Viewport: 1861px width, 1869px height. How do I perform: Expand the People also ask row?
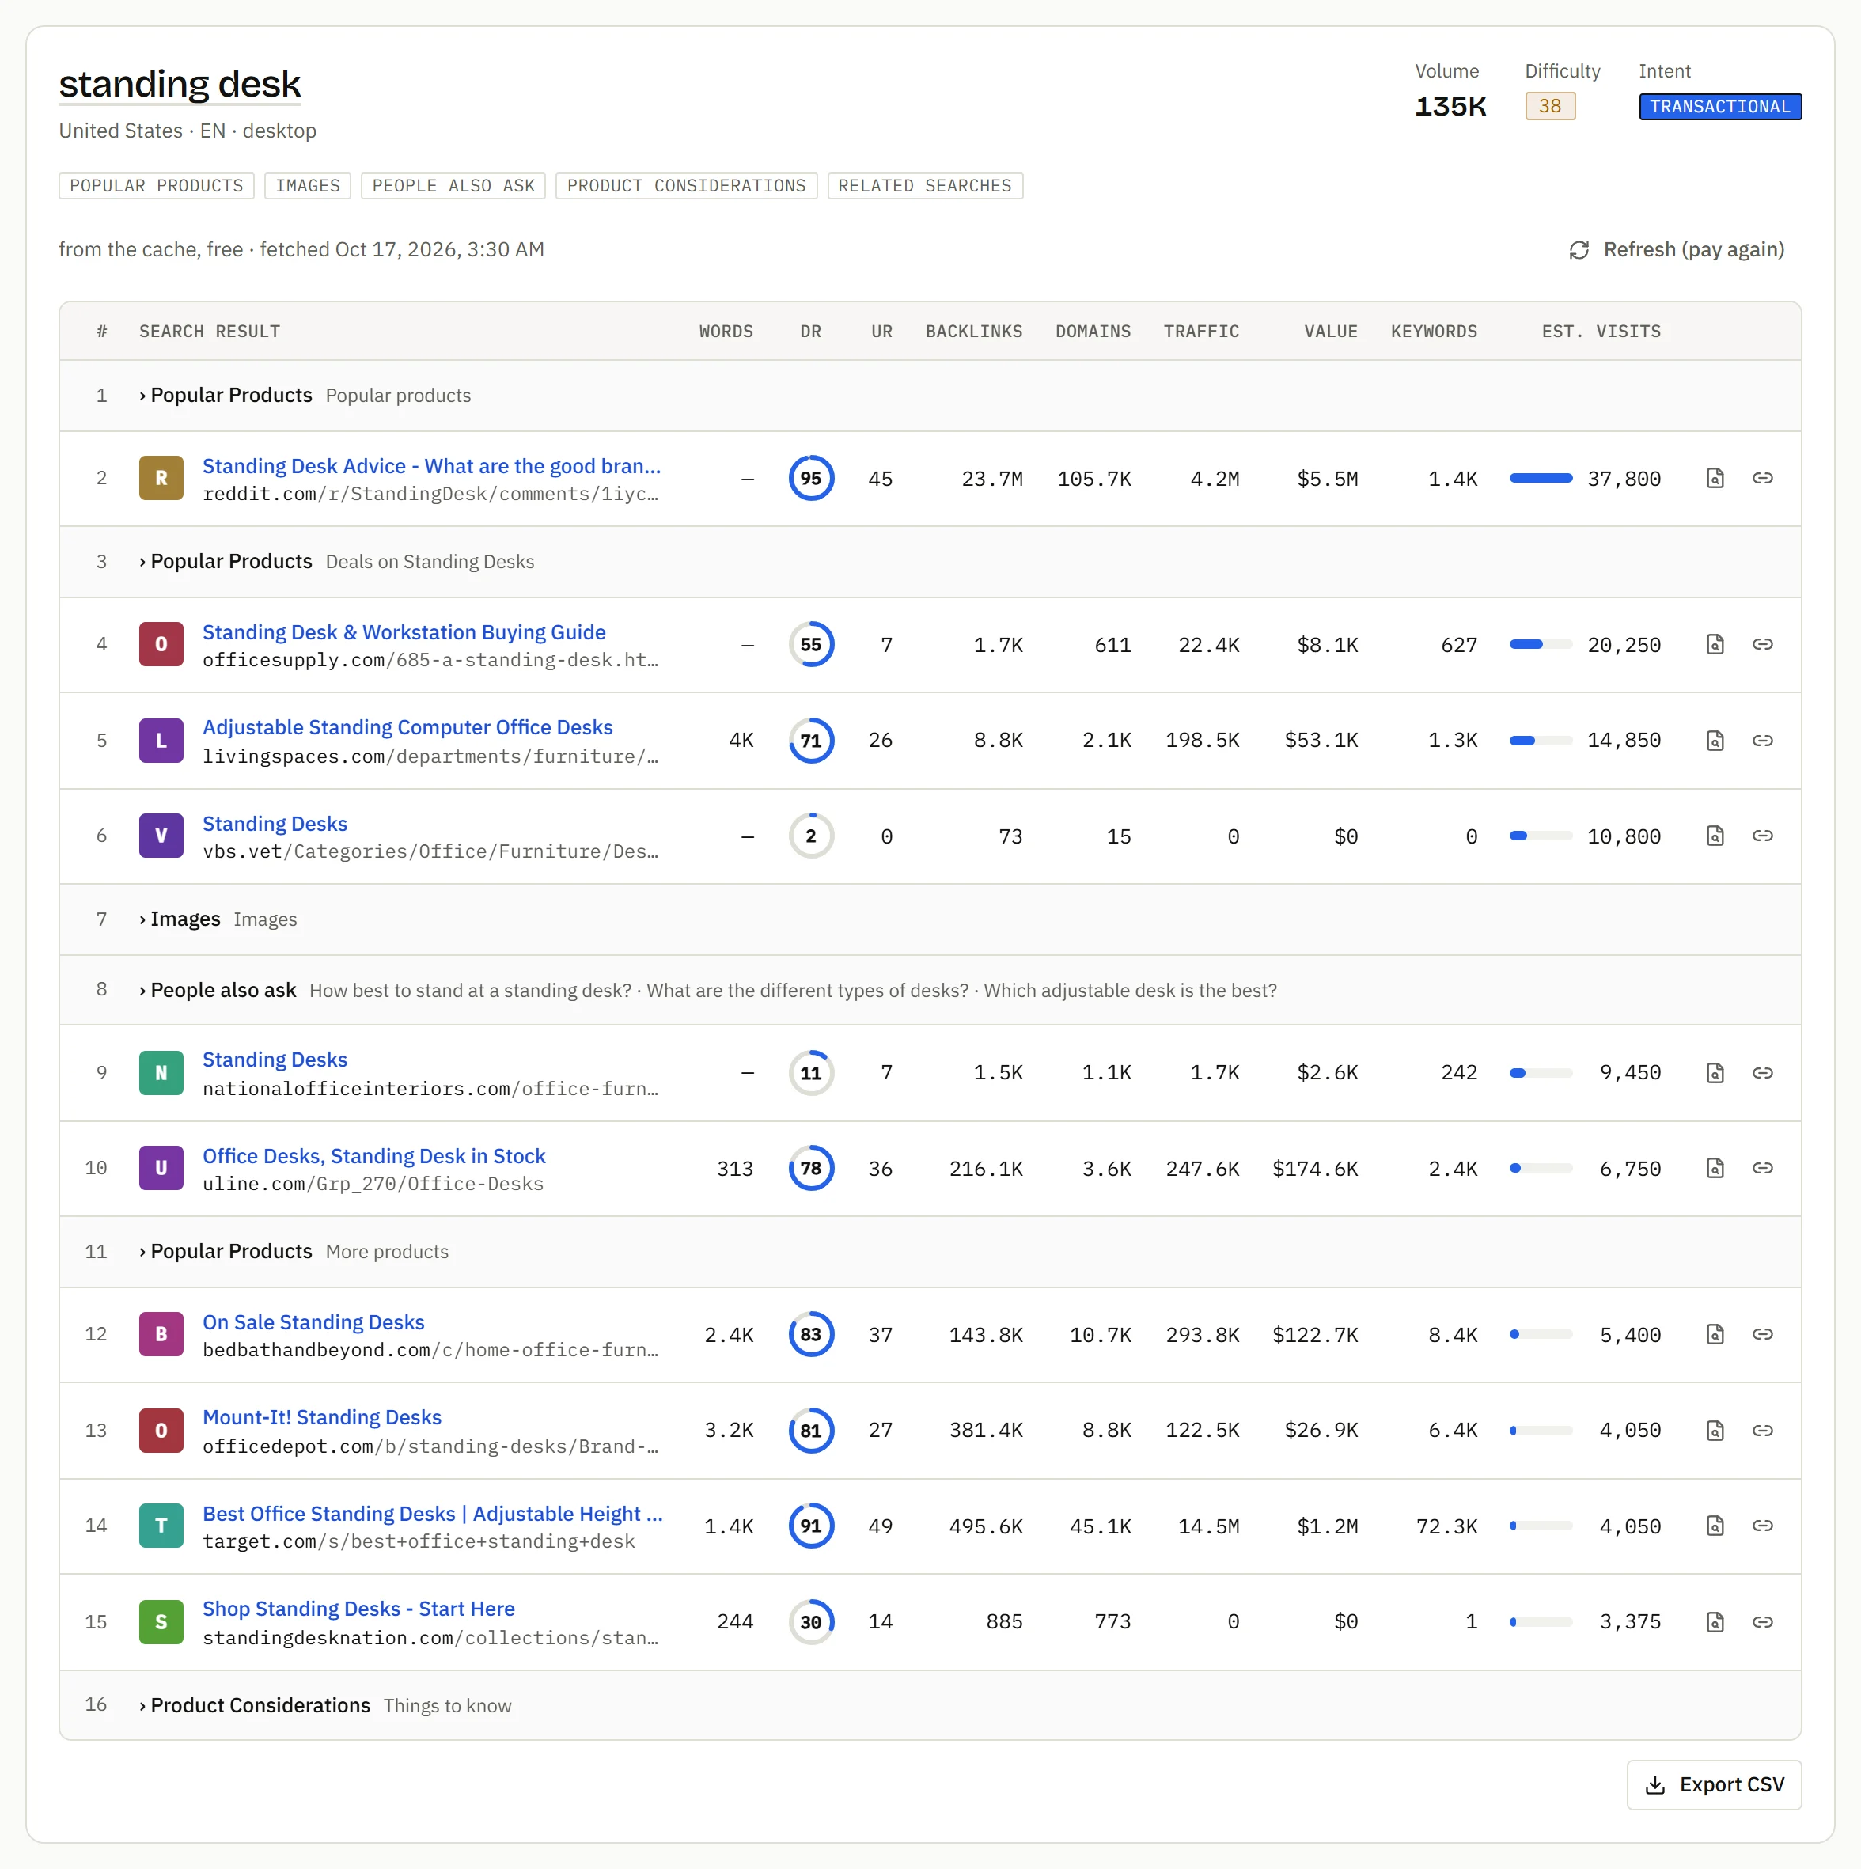[x=930, y=990]
